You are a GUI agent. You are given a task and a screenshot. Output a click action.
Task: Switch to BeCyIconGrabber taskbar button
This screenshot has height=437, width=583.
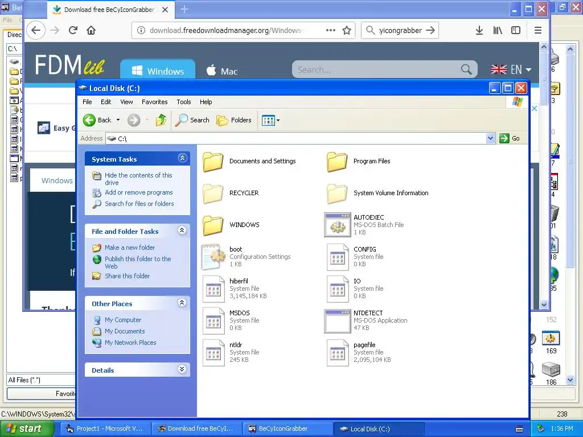click(286, 428)
